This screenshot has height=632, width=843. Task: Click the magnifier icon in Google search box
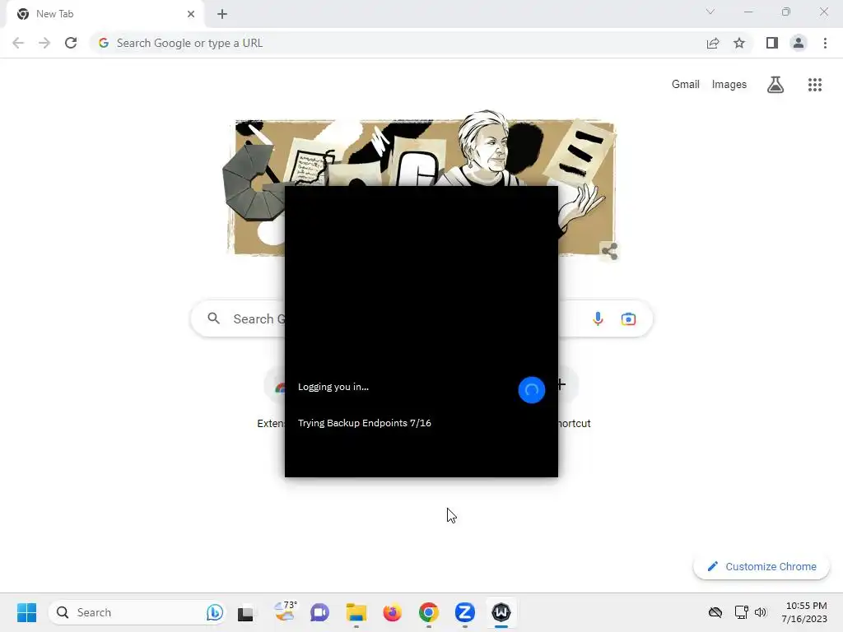[213, 318]
